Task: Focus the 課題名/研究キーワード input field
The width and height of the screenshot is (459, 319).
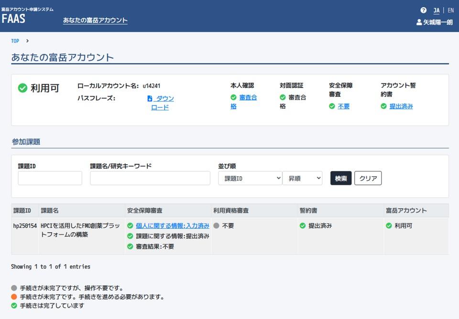Action: click(x=150, y=178)
